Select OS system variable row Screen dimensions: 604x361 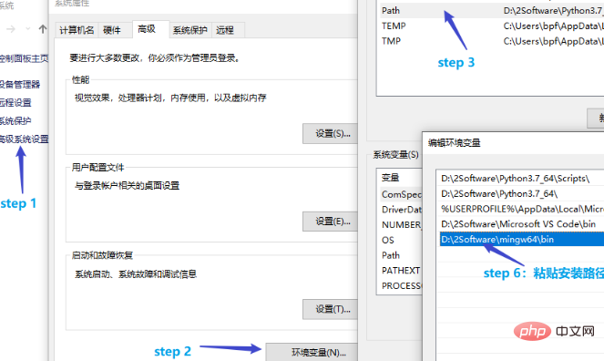coord(401,240)
